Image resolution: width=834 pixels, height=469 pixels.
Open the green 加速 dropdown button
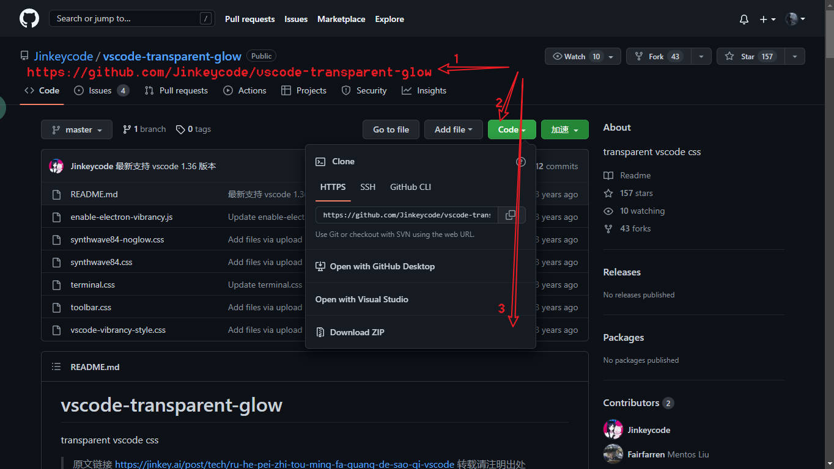tap(565, 129)
